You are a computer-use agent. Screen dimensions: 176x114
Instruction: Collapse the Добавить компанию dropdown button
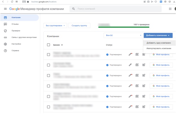[158, 35]
